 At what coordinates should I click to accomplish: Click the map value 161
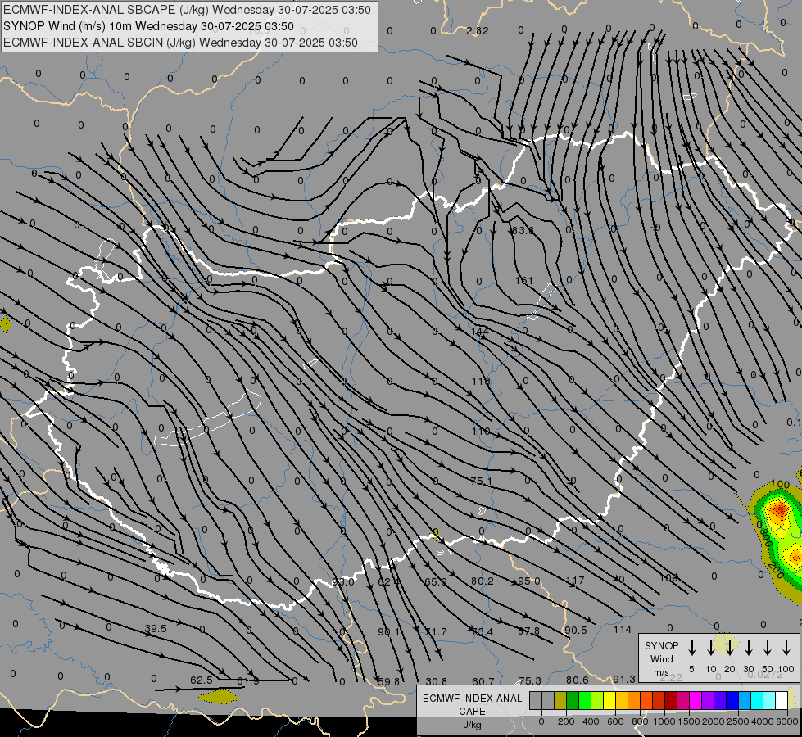[x=523, y=280]
